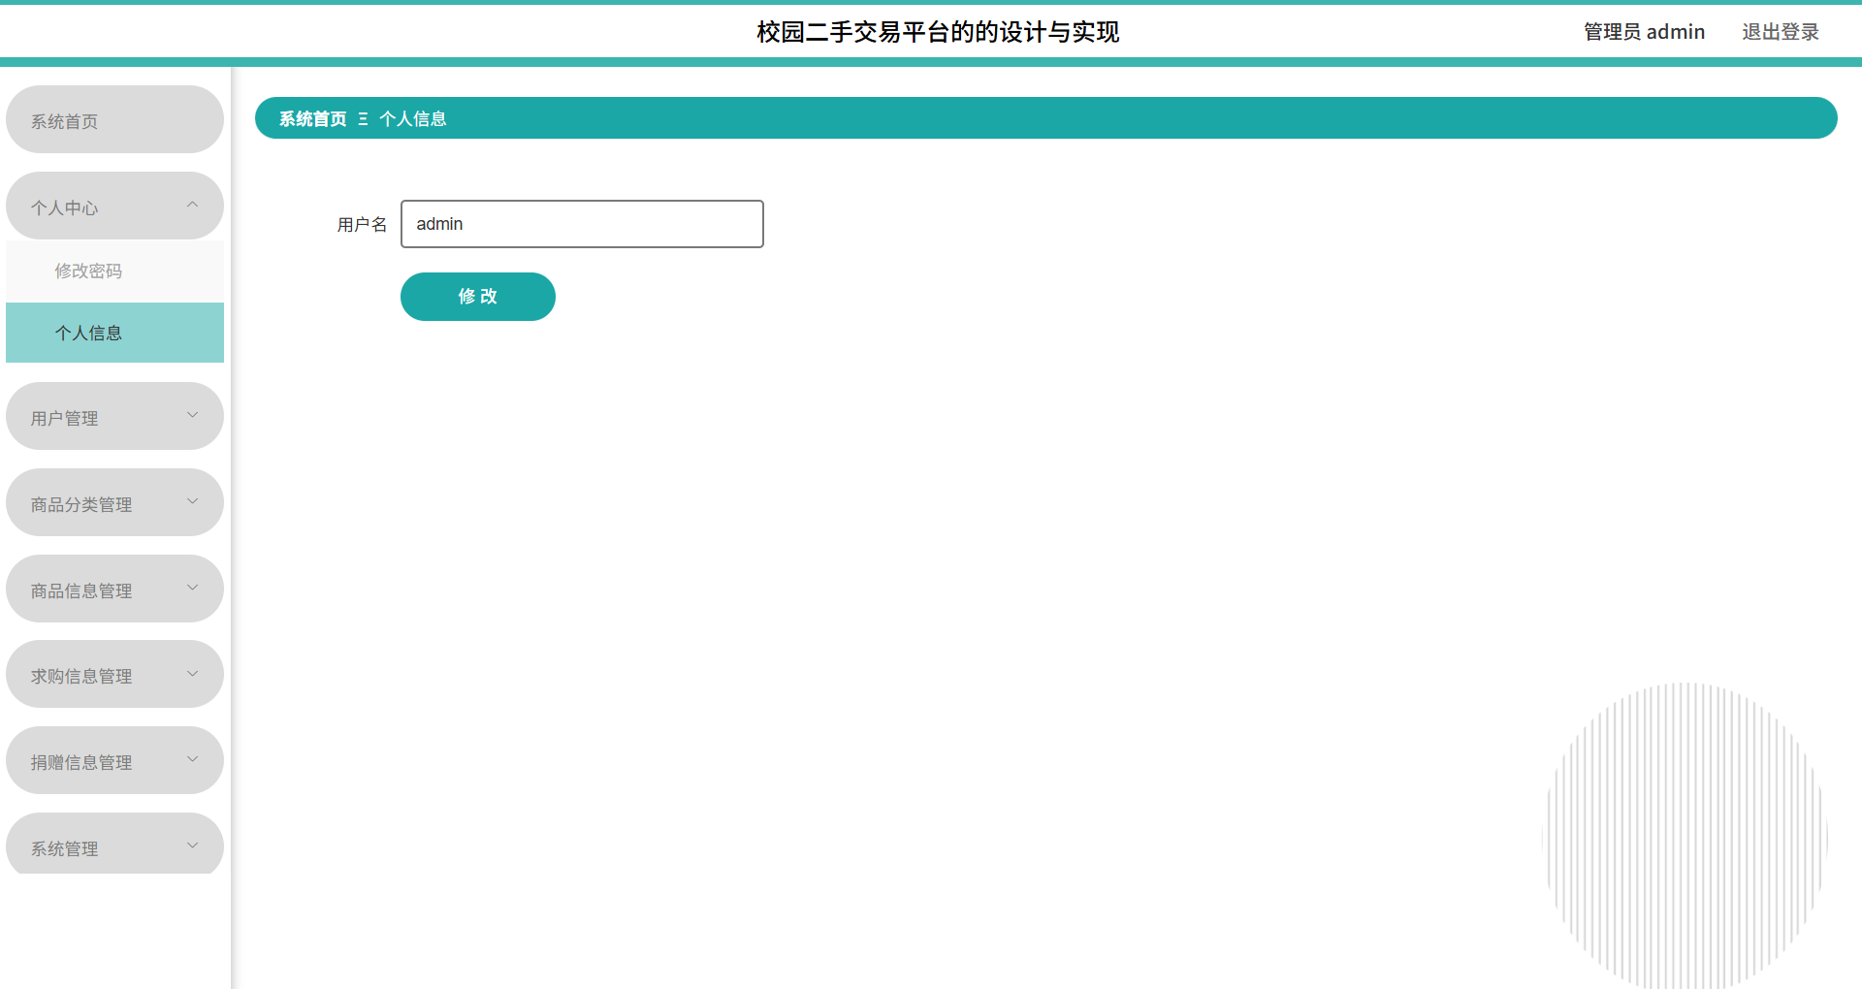Expand the 用户管理 menu section

point(114,417)
